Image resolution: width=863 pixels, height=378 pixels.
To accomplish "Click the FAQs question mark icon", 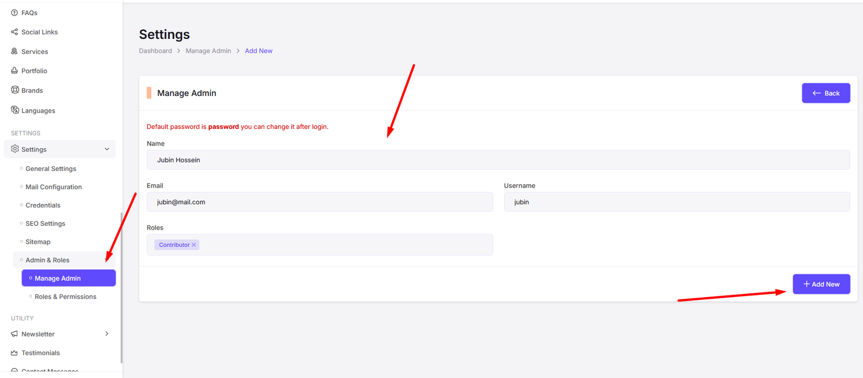I will pos(15,12).
